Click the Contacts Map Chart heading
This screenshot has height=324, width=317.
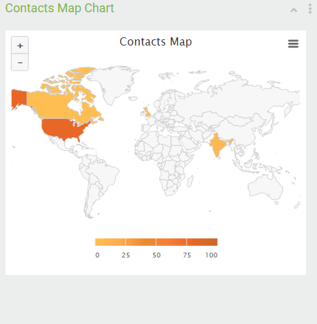[x=60, y=8]
